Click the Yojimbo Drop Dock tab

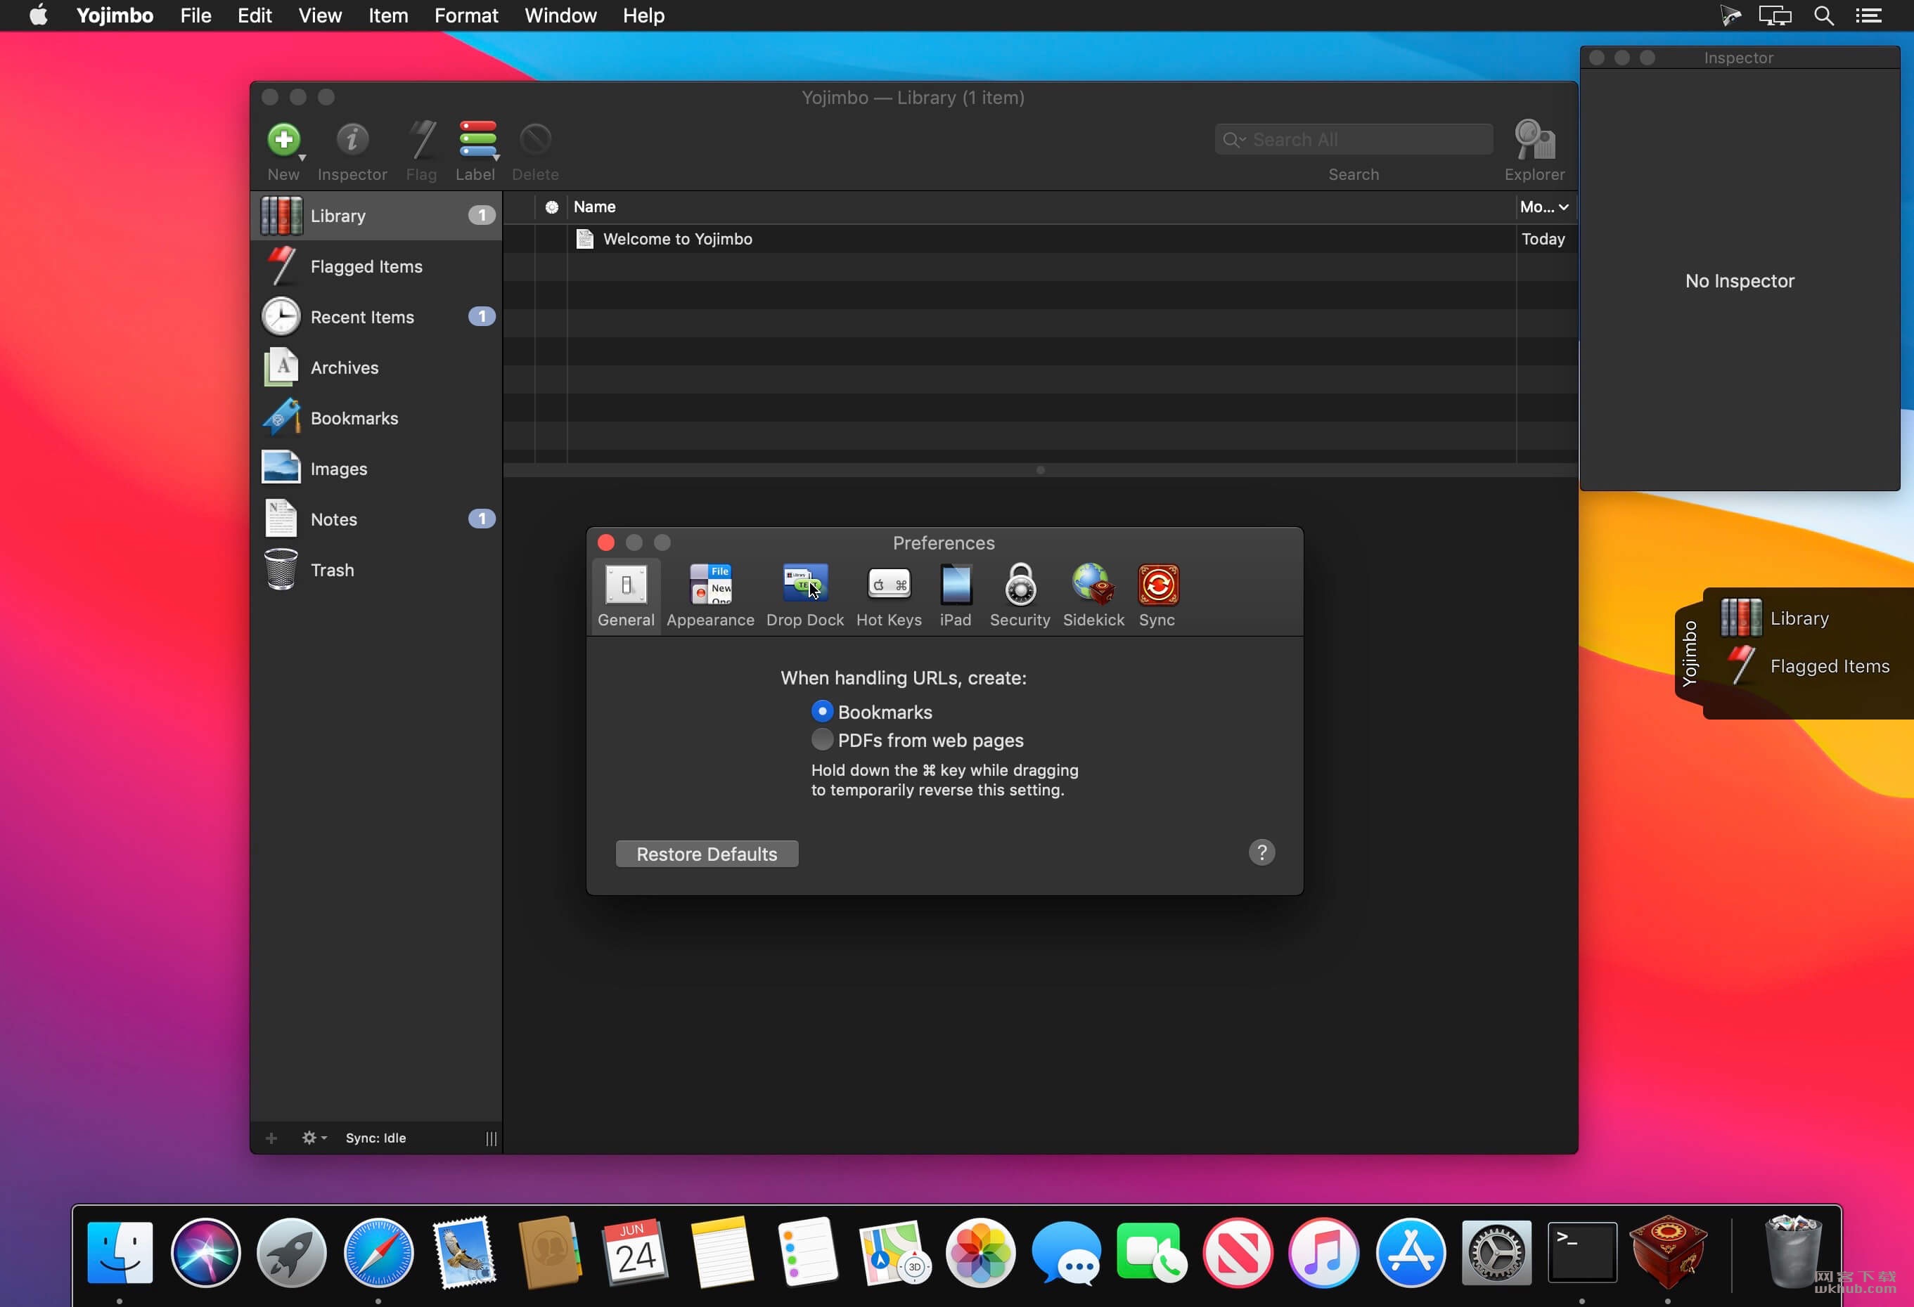click(1688, 653)
